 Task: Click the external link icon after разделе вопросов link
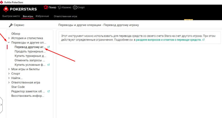click(203, 40)
